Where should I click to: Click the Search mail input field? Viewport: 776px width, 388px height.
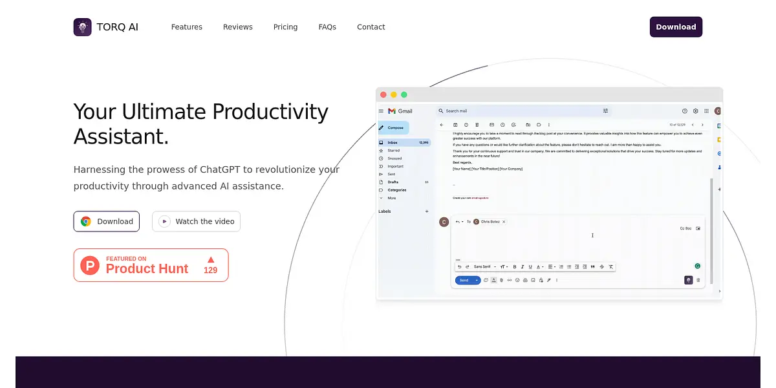(517, 111)
